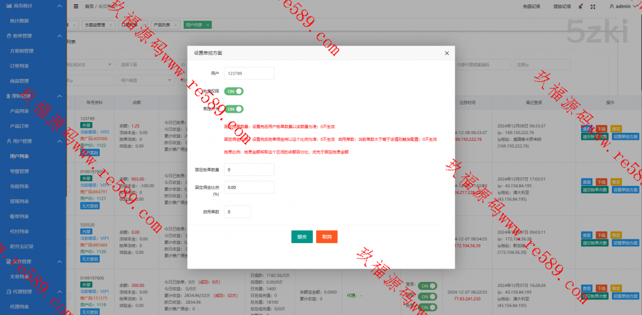Click the 固定抢单数量 input field

(249, 169)
